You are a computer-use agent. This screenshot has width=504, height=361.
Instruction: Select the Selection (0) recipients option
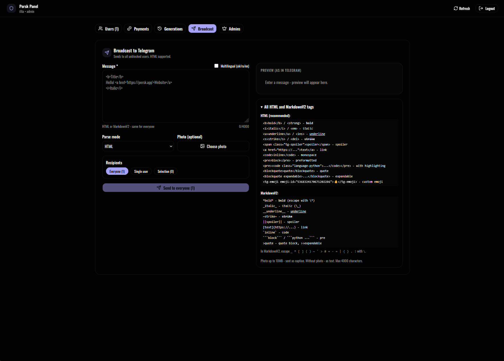pos(166,171)
